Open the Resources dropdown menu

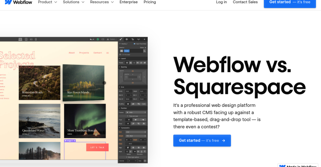pos(102,2)
